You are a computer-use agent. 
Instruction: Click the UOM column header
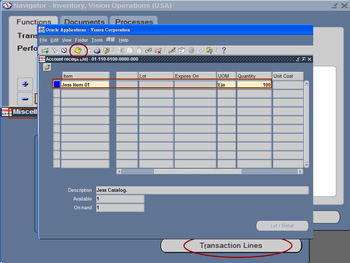(226, 76)
